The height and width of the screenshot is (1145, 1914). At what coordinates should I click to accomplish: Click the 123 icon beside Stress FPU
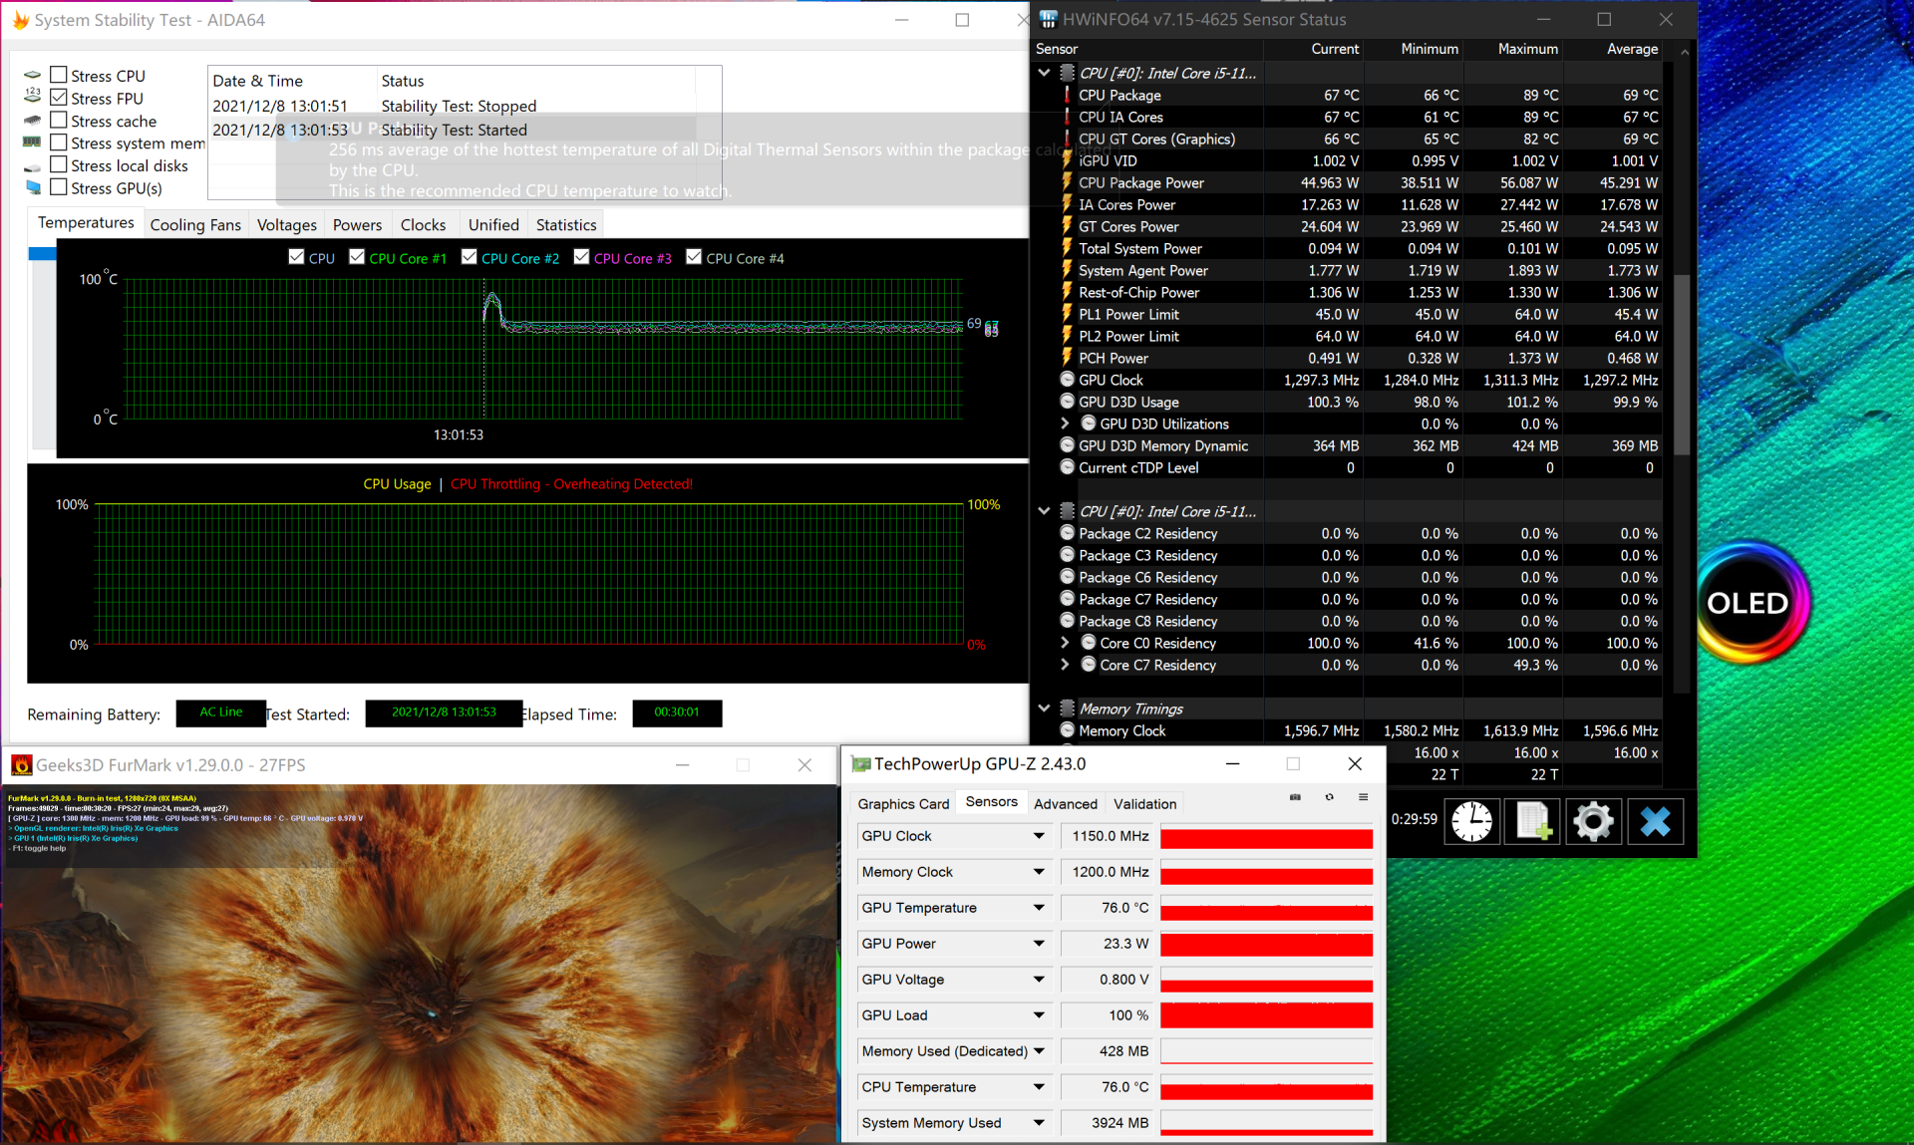click(x=33, y=97)
